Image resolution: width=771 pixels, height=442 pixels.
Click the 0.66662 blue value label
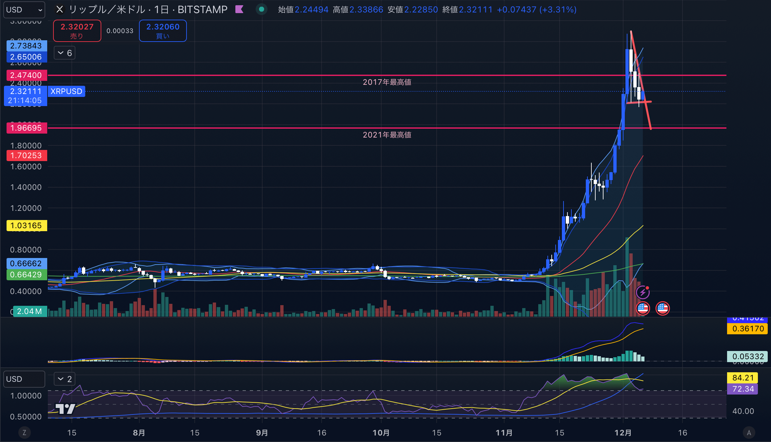[27, 264]
